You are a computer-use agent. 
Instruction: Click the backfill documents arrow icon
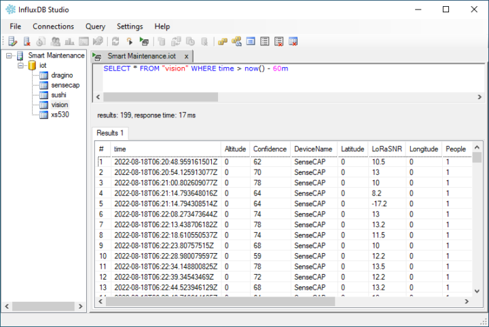[98, 41]
